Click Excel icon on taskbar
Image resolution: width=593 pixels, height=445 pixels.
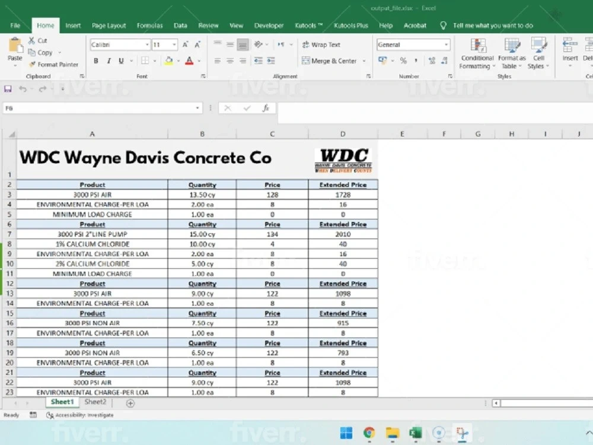[x=415, y=433]
